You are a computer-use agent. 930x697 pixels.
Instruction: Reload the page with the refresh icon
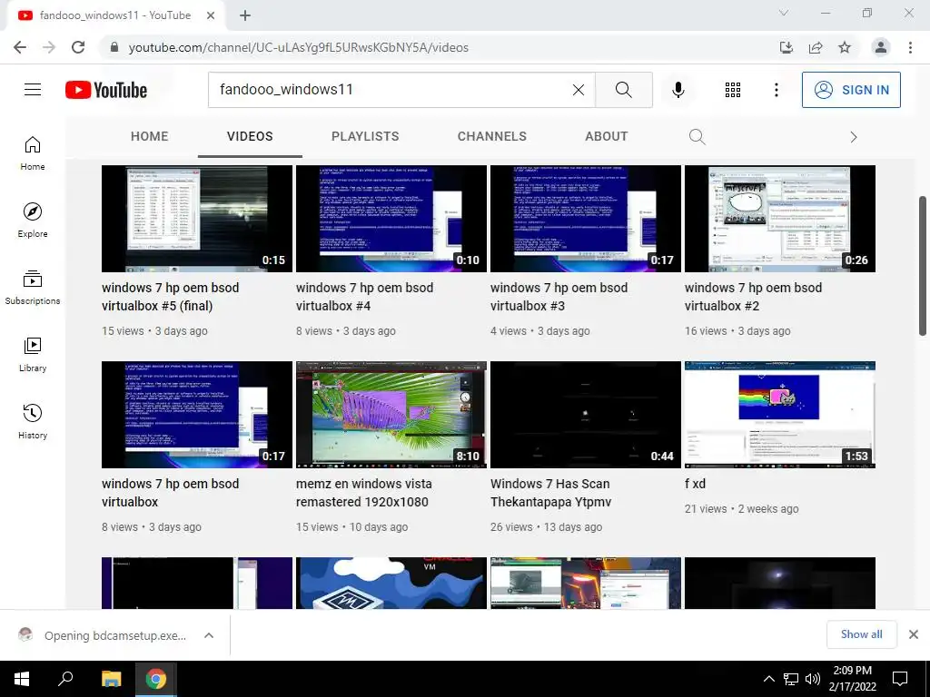pos(78,47)
